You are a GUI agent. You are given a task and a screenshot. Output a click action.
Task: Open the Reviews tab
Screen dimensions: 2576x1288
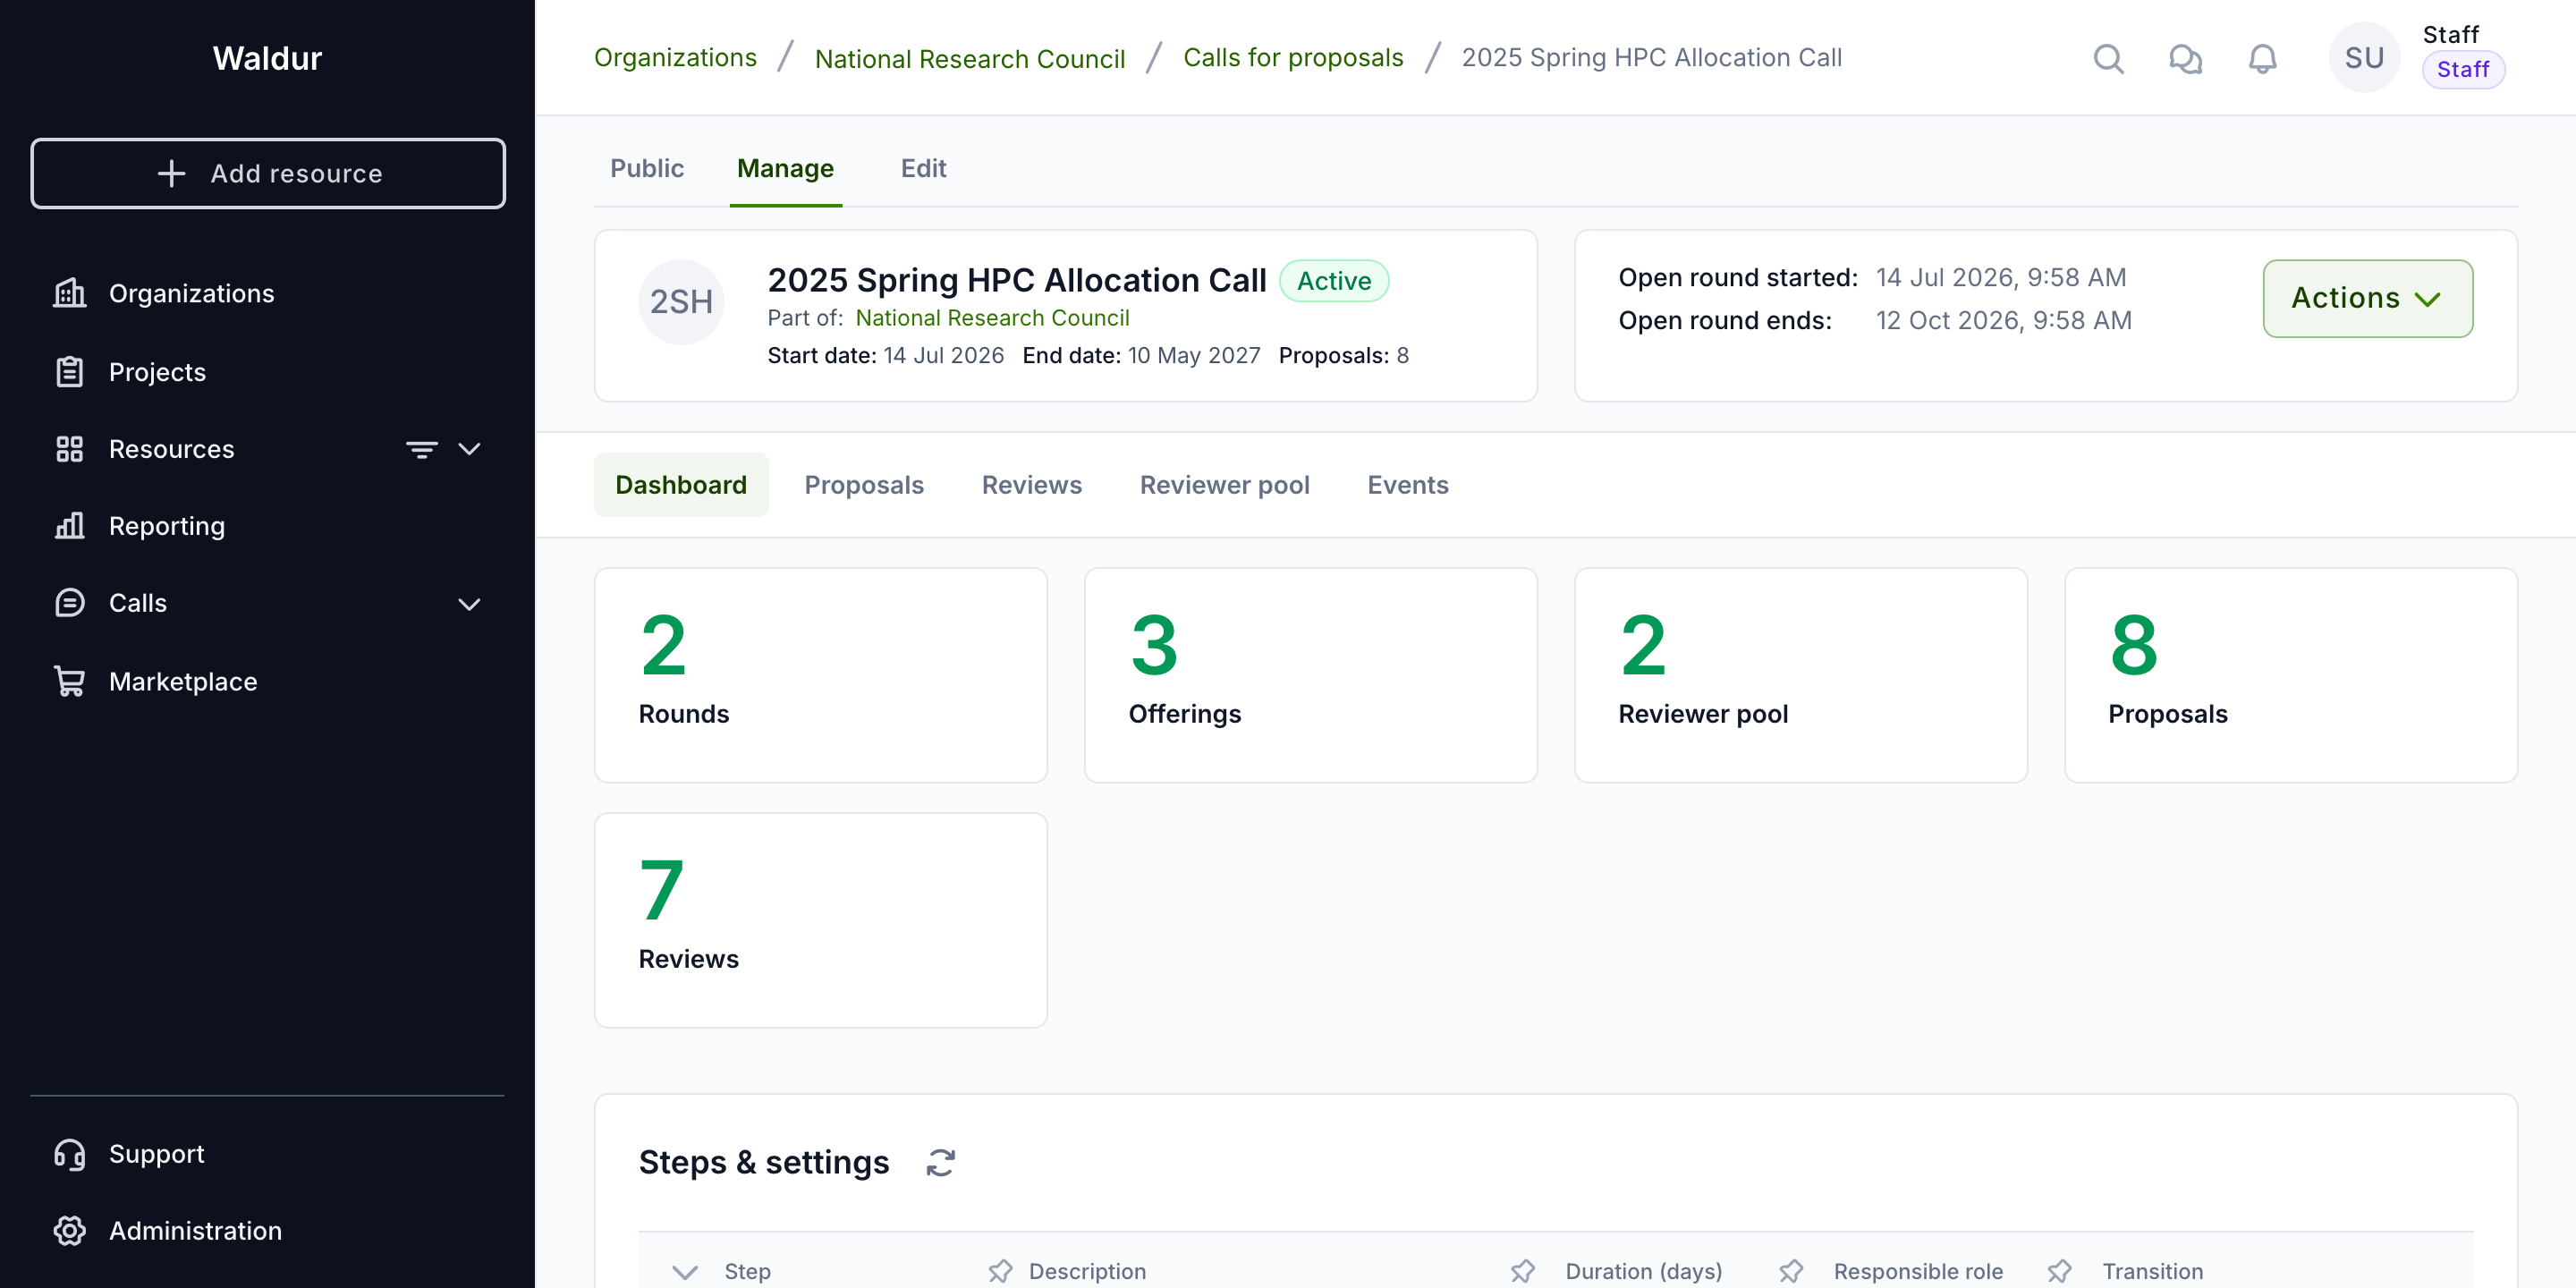pos(1031,485)
